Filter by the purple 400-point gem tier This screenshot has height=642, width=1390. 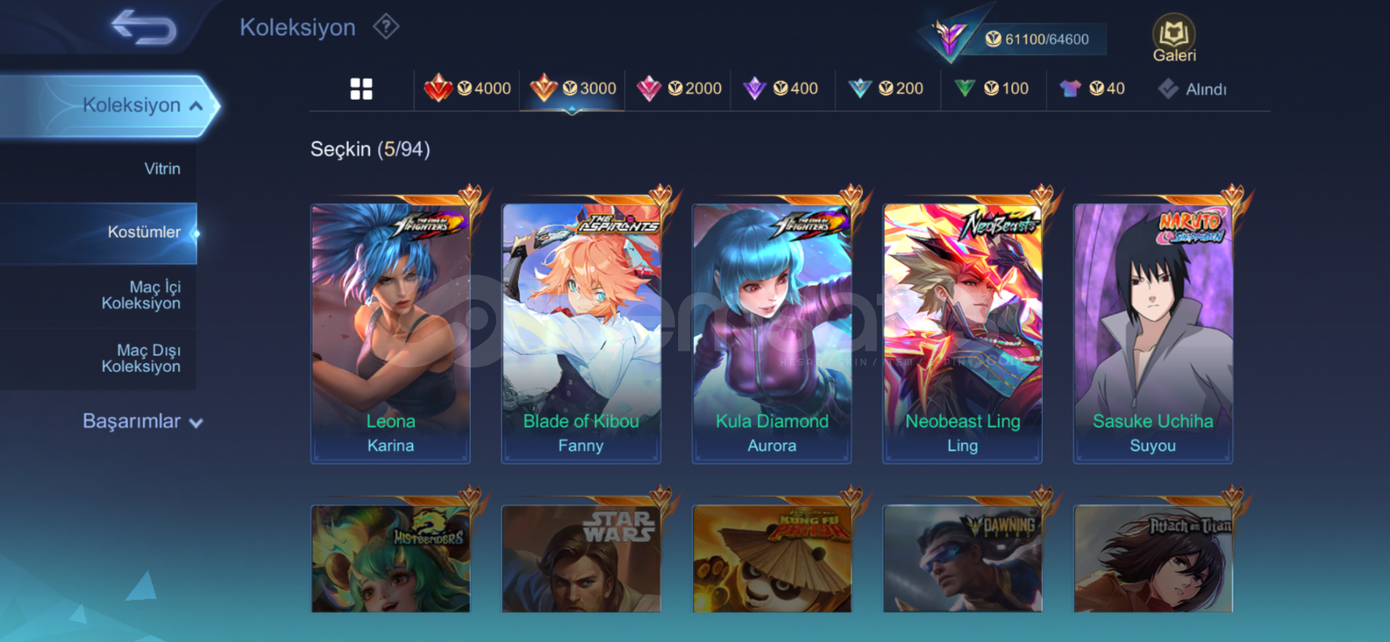[x=781, y=89]
